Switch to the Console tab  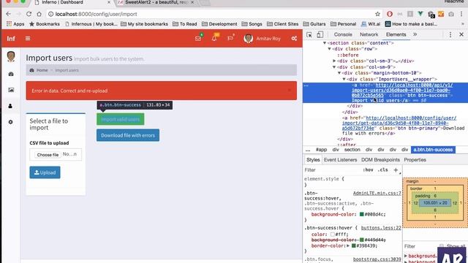pos(343,34)
